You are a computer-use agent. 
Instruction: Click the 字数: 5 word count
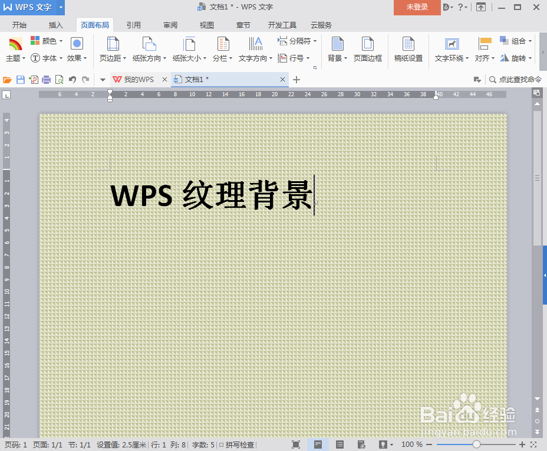[x=203, y=445]
